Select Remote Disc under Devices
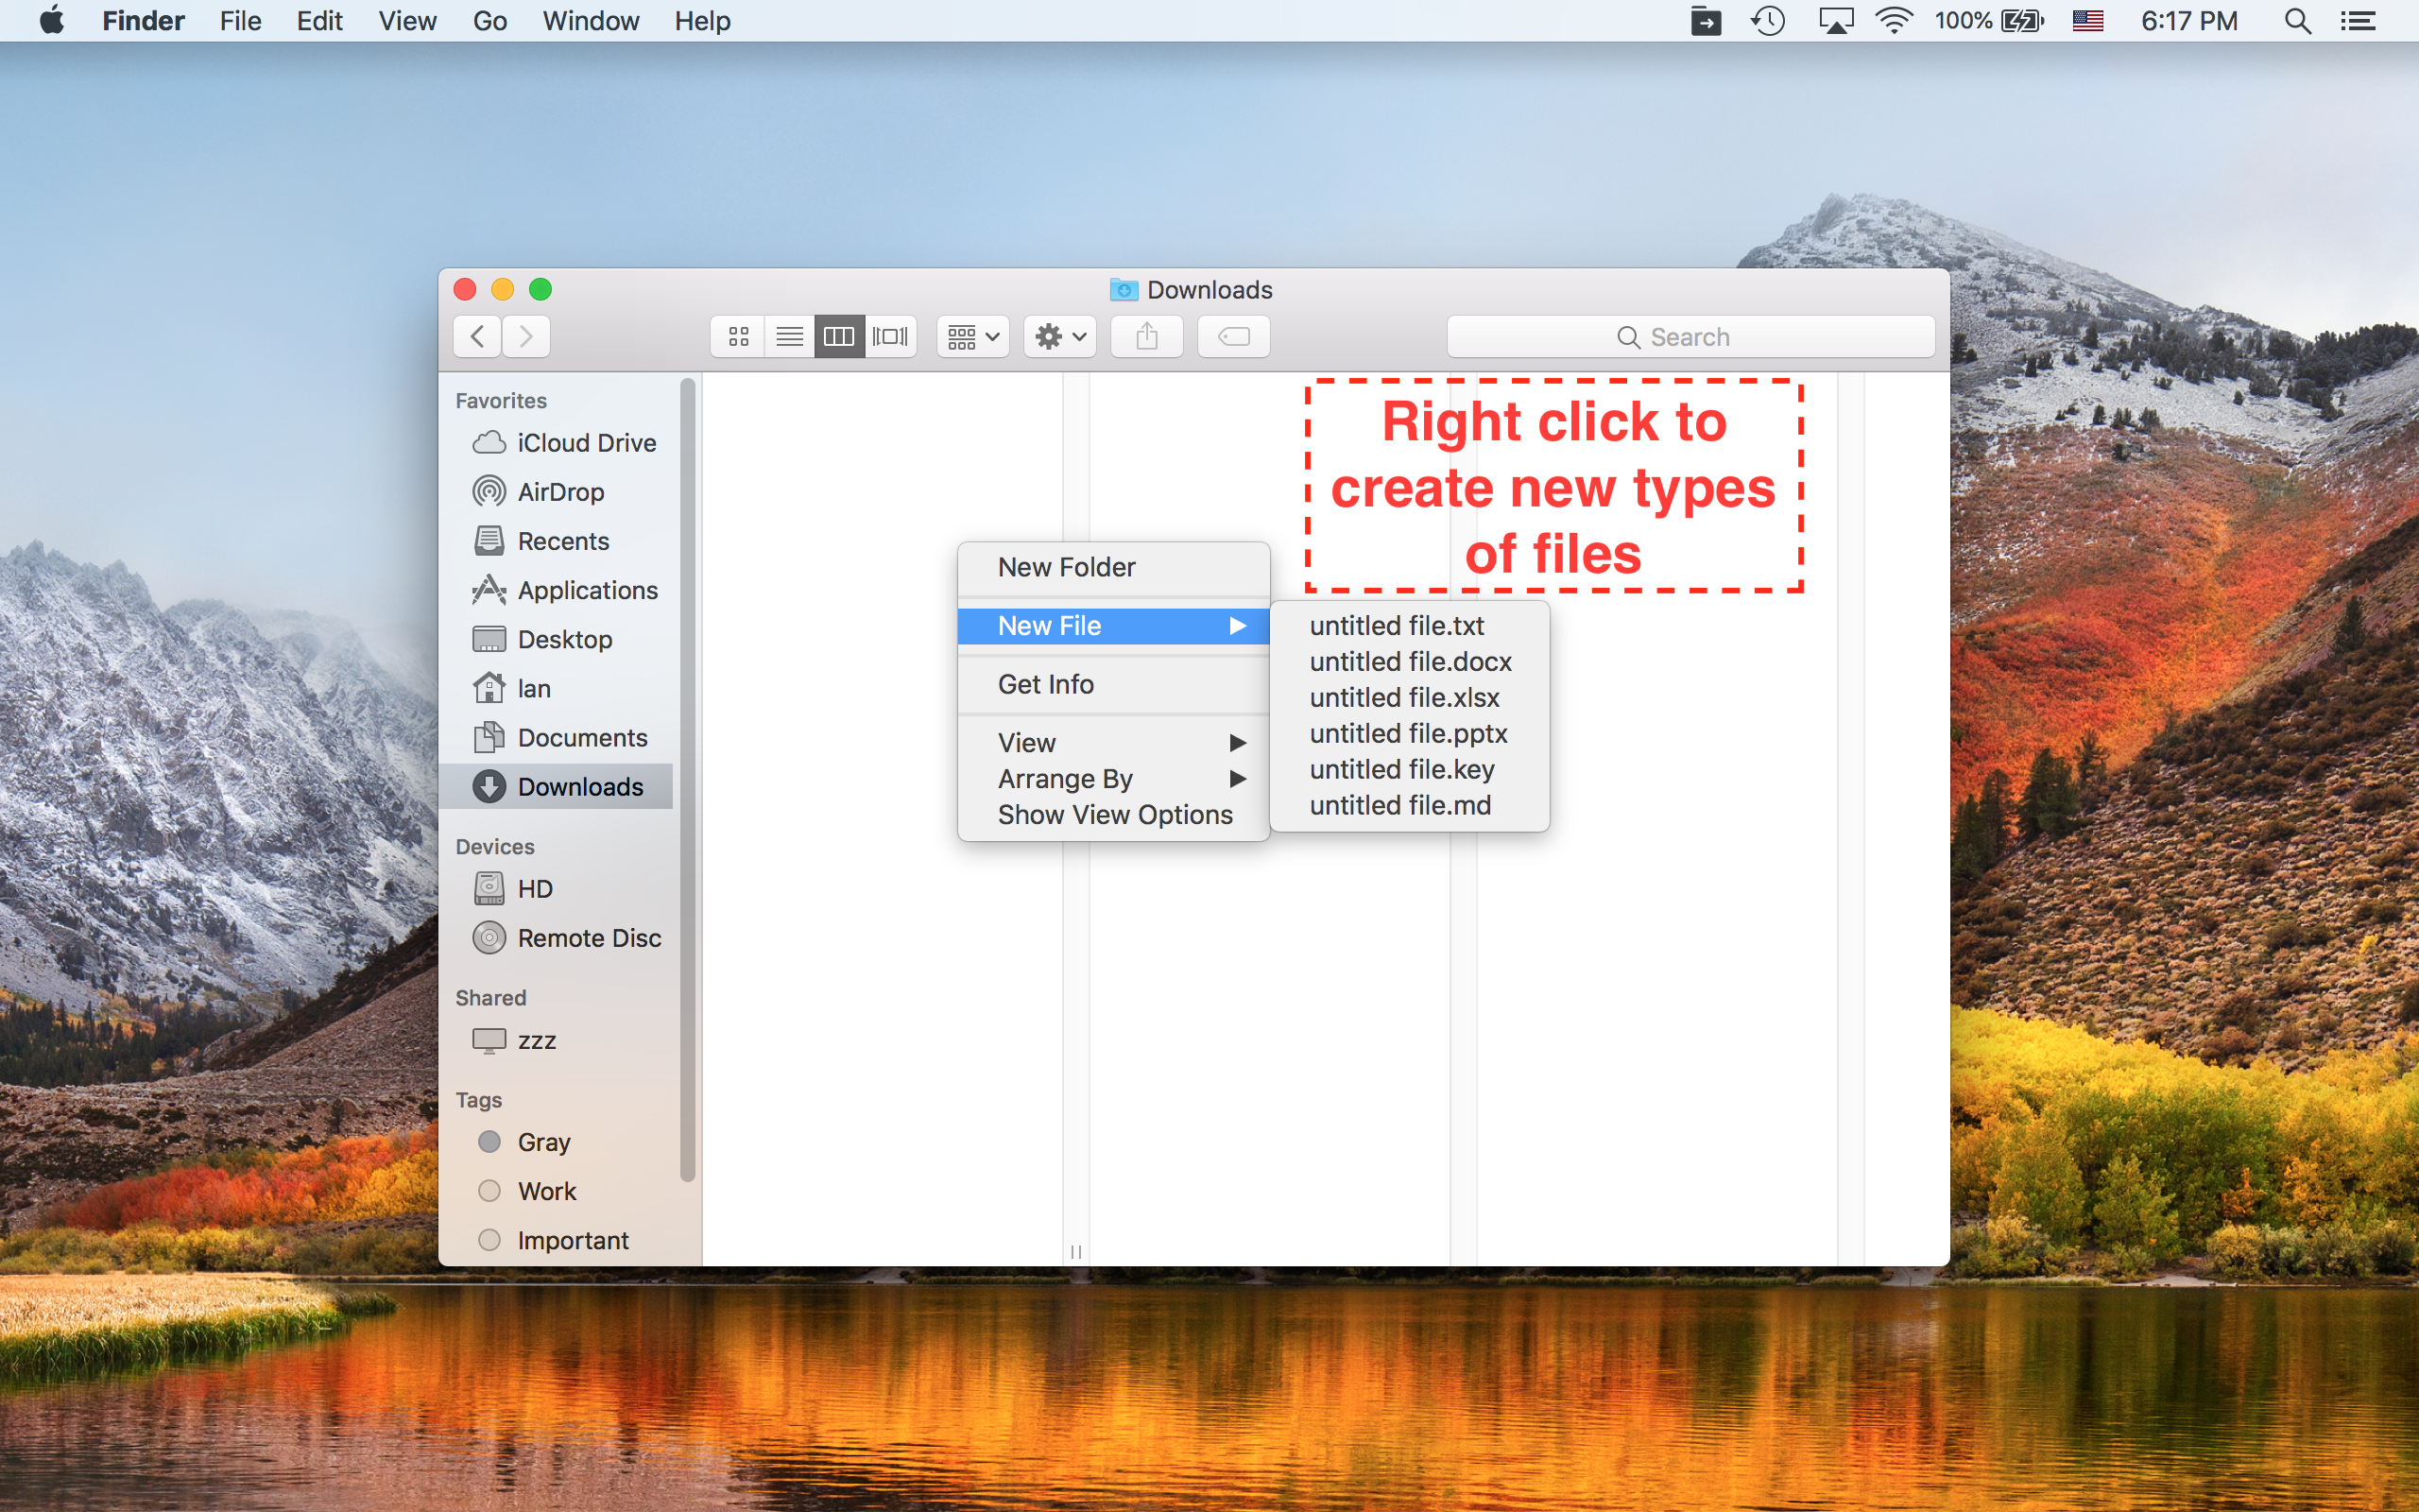The image size is (2419, 1512). (589, 938)
